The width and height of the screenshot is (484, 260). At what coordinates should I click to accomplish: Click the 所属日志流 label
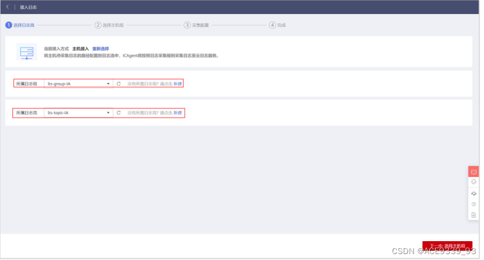point(27,113)
